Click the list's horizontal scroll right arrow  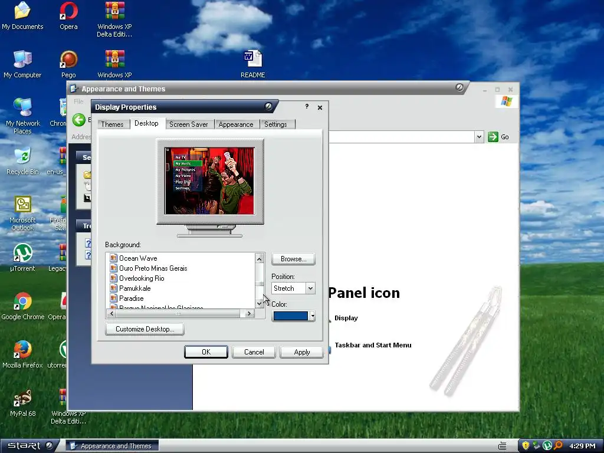click(249, 314)
